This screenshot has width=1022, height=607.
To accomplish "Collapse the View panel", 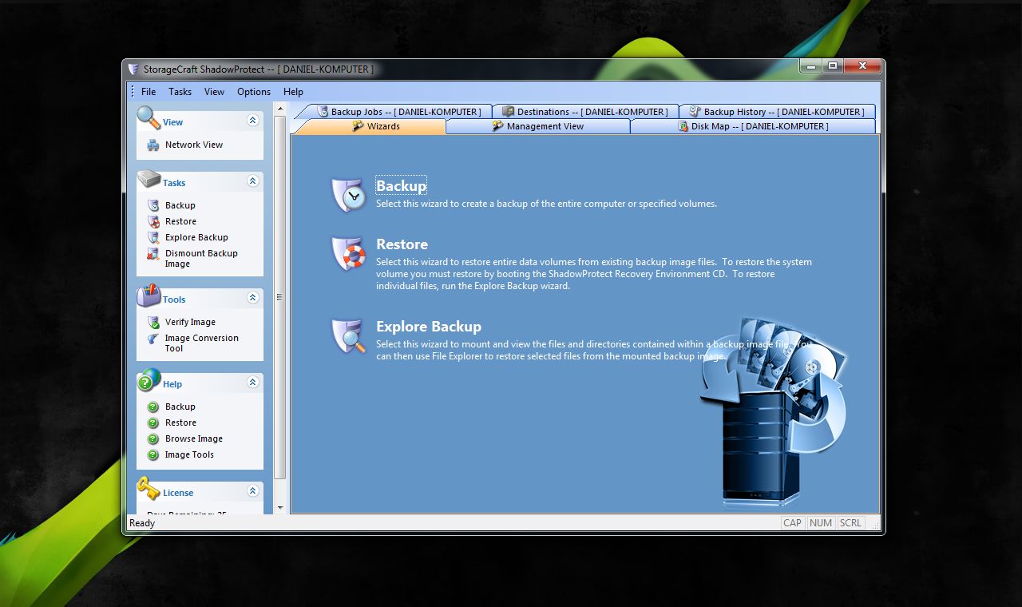I will click(x=253, y=121).
